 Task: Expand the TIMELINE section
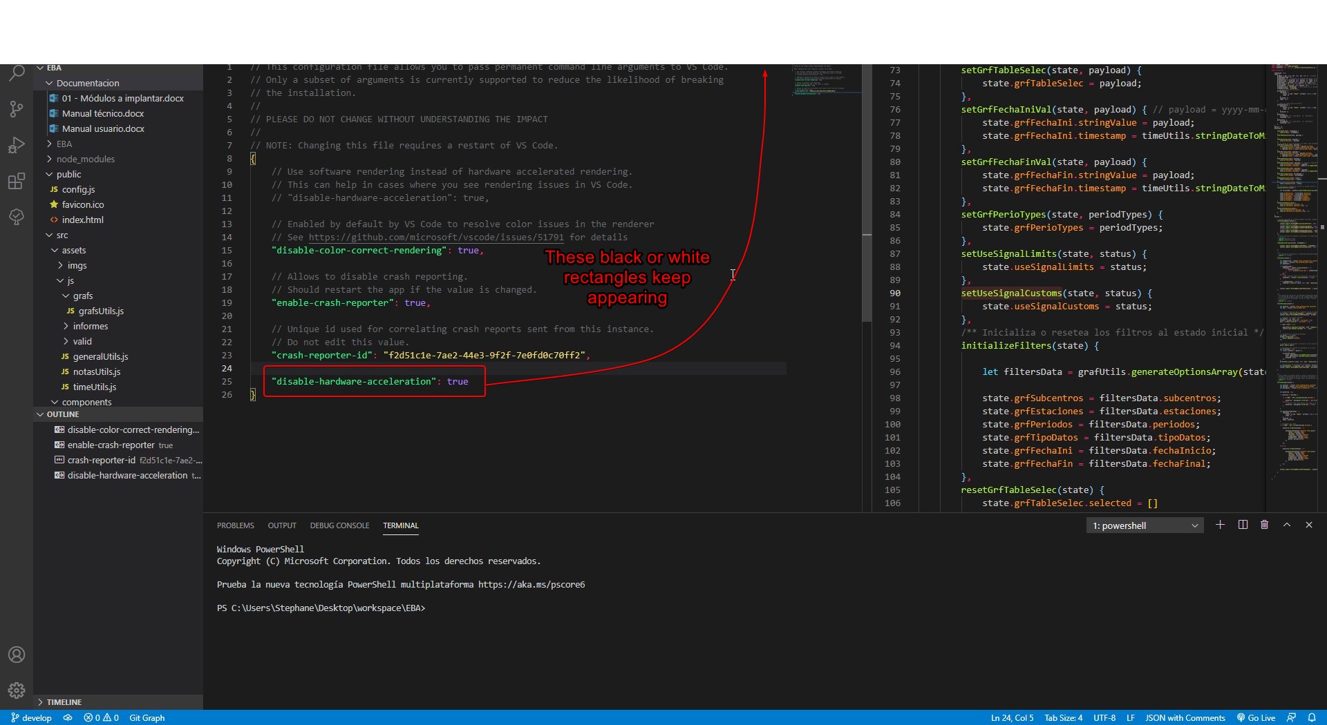click(x=64, y=702)
